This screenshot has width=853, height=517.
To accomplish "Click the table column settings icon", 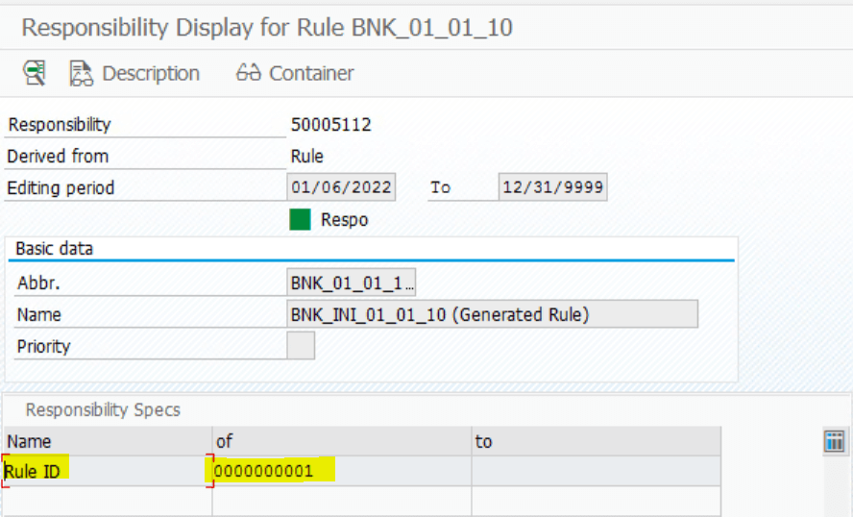I will pyautogui.click(x=835, y=441).
